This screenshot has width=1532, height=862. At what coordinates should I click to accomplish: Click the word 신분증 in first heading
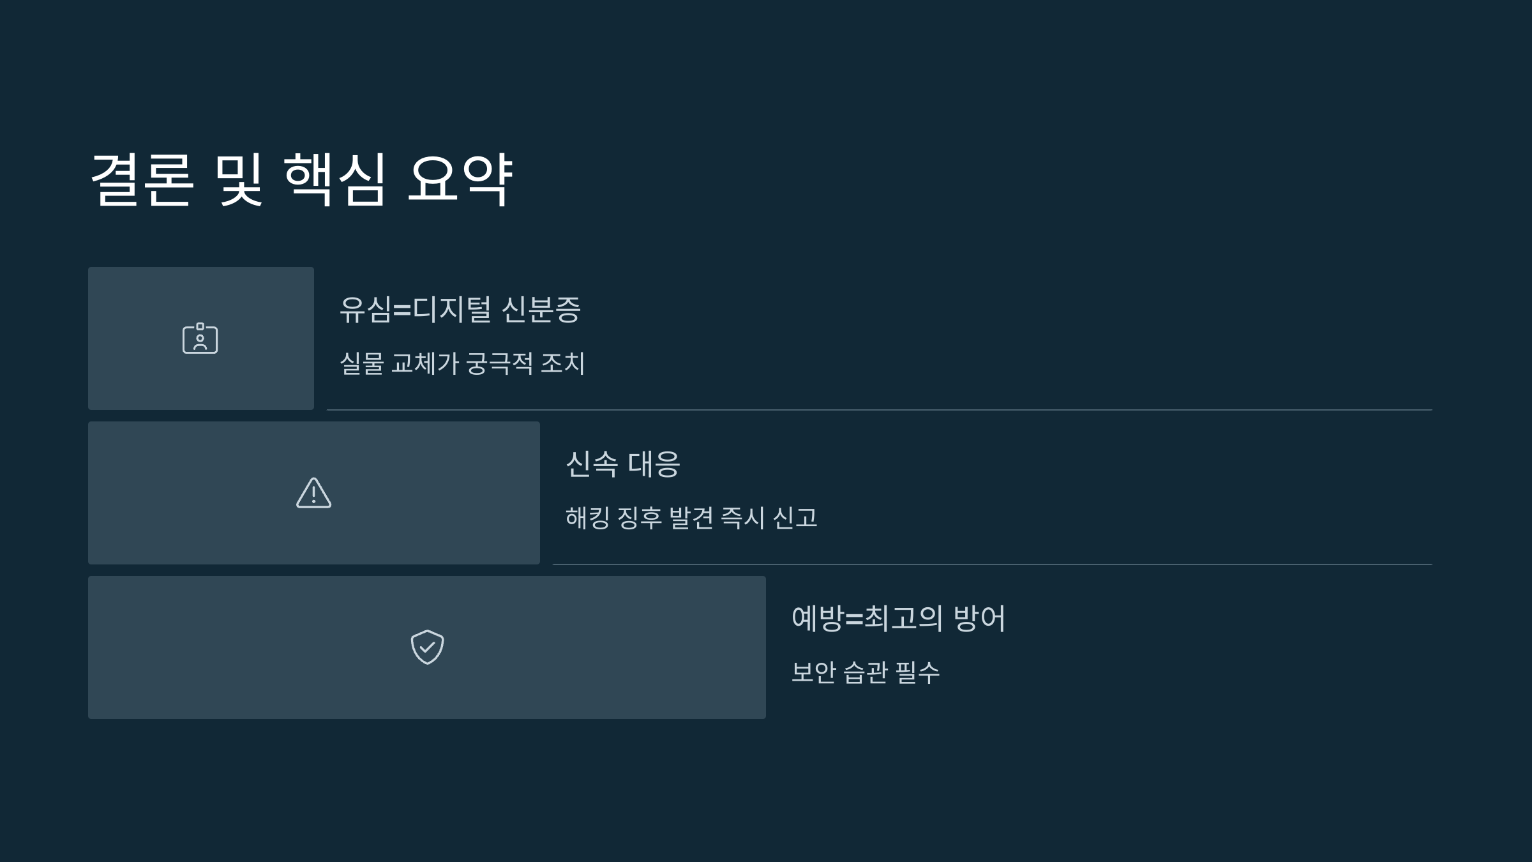click(541, 310)
